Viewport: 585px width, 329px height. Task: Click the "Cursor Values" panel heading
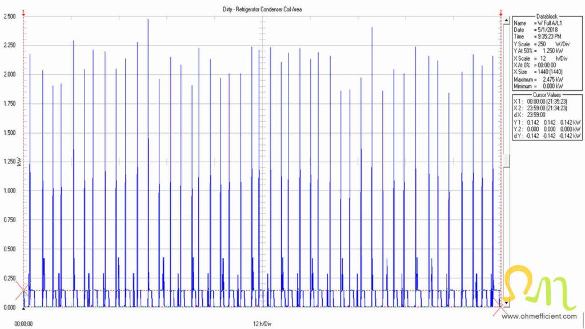[547, 95]
